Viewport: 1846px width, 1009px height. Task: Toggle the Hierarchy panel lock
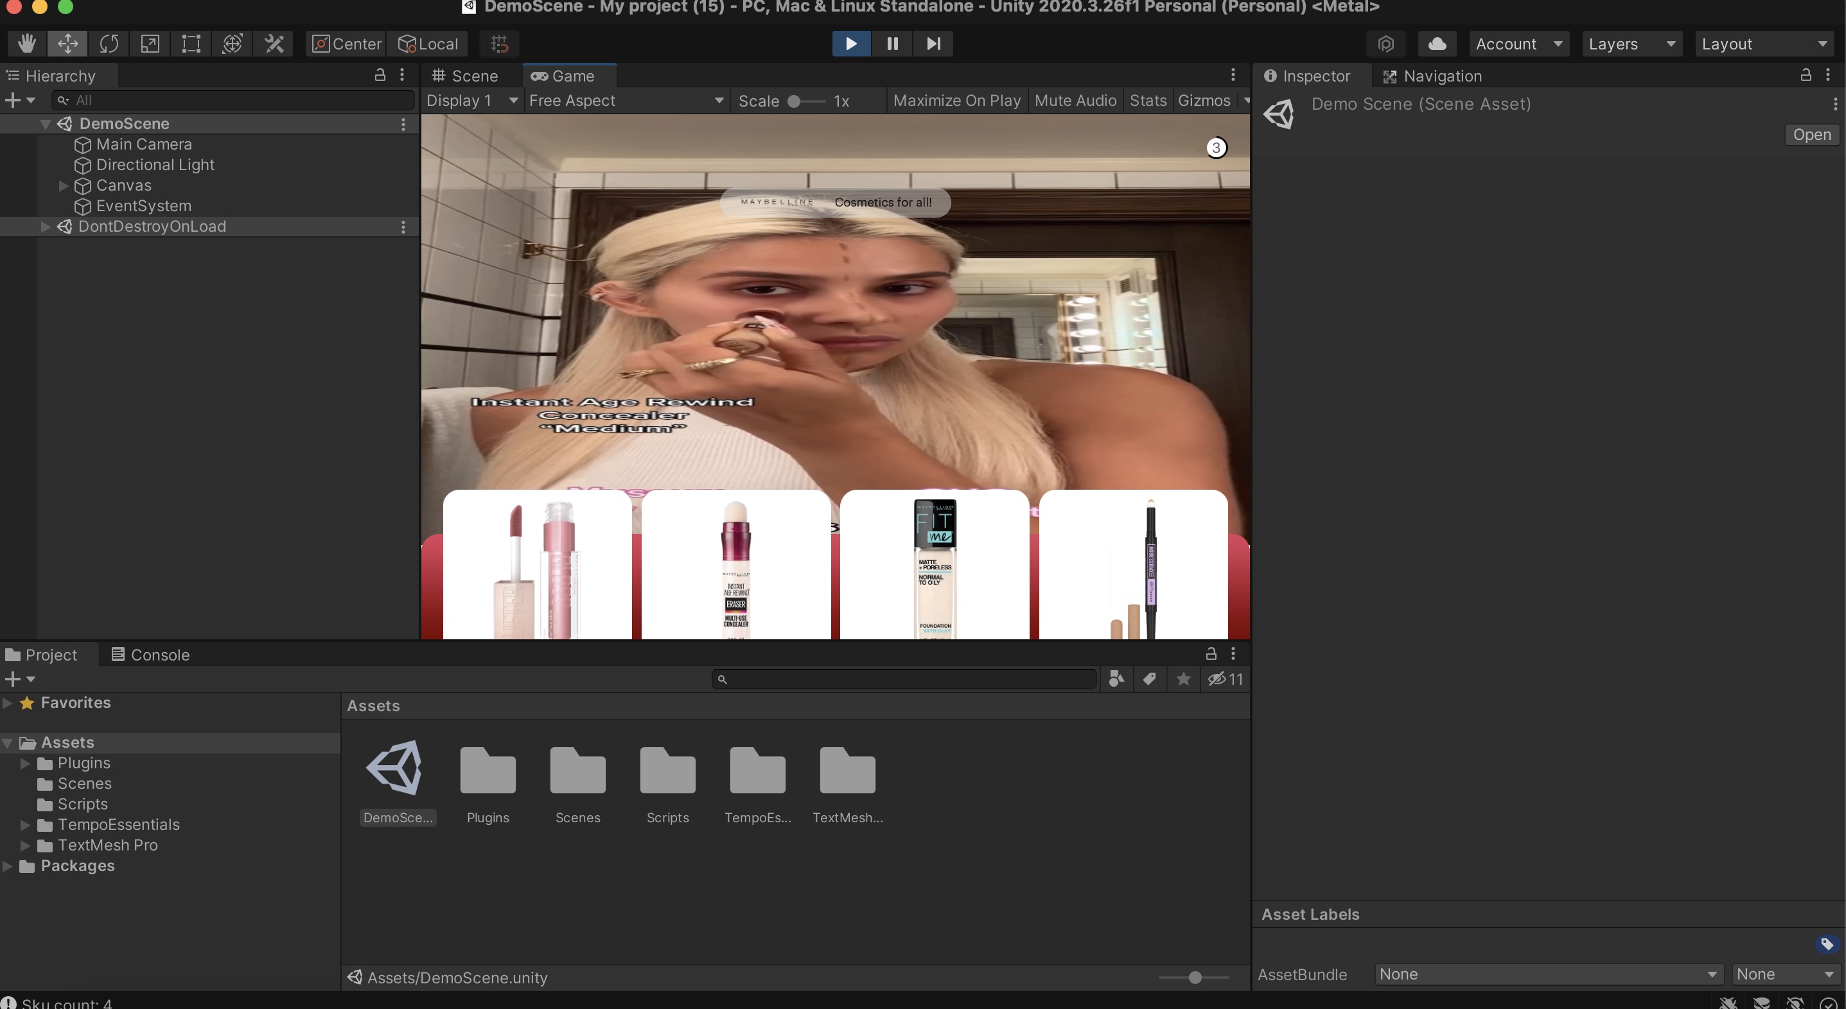[x=380, y=74]
